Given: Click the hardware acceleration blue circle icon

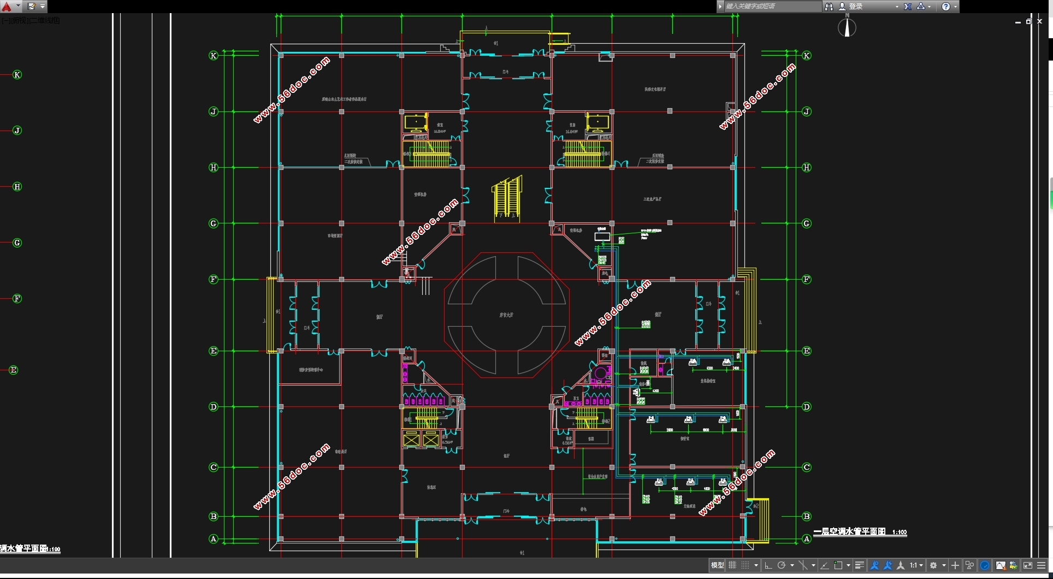Looking at the screenshot, I should 985,565.
